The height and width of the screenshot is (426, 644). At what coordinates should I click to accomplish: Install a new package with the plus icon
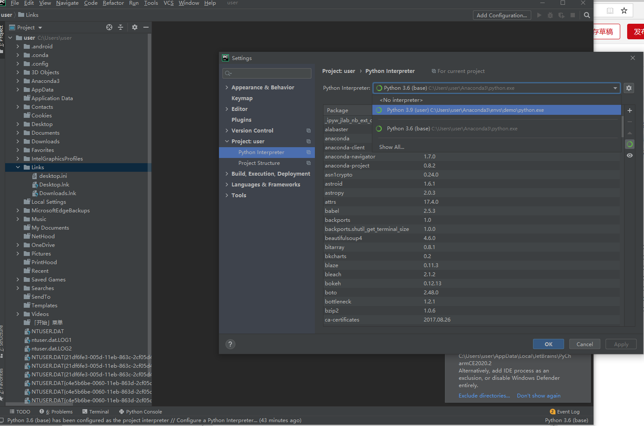coord(629,110)
